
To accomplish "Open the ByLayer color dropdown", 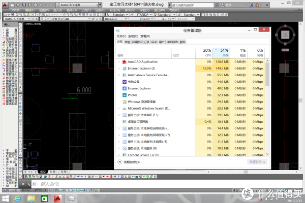I will click(x=116, y=19).
